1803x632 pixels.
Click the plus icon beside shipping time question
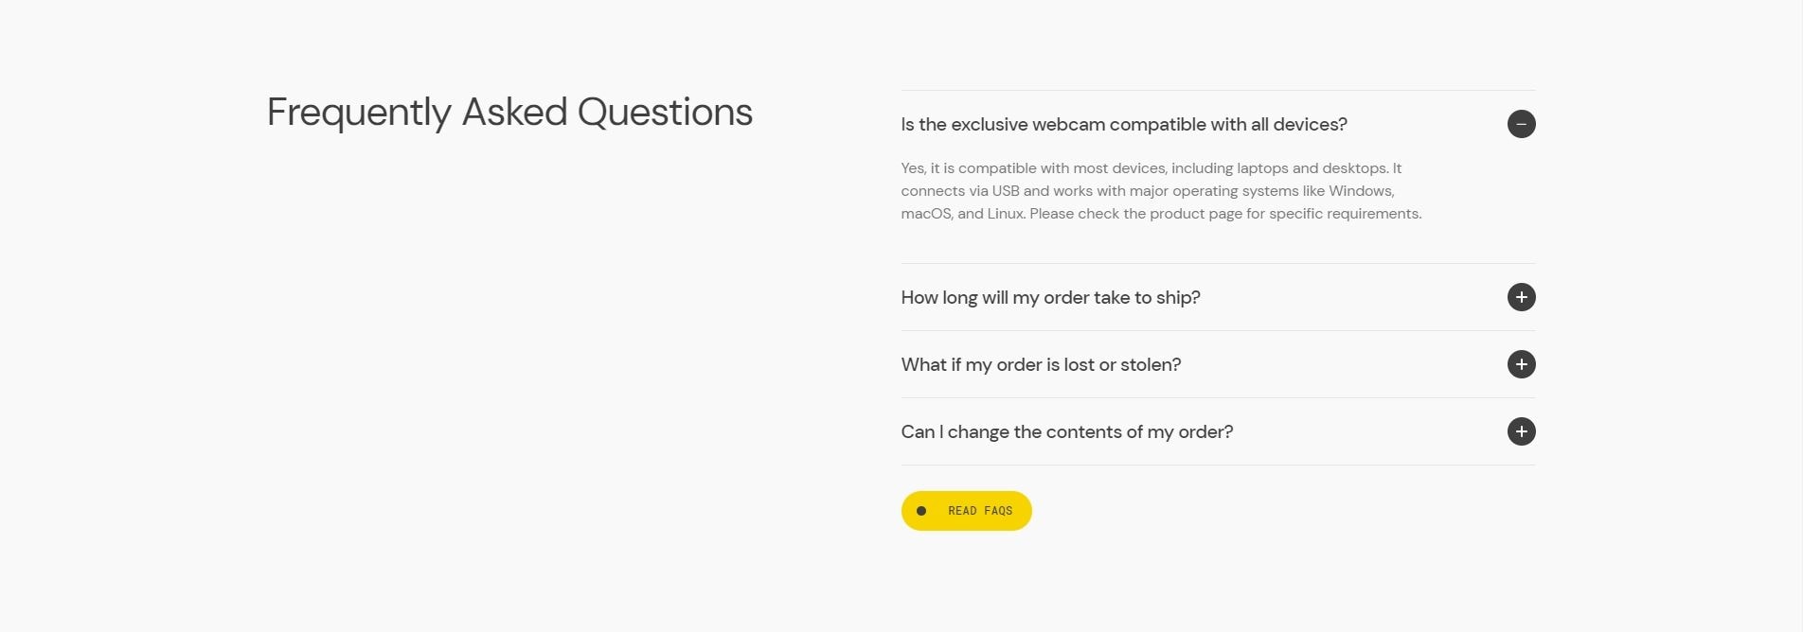[1521, 297]
